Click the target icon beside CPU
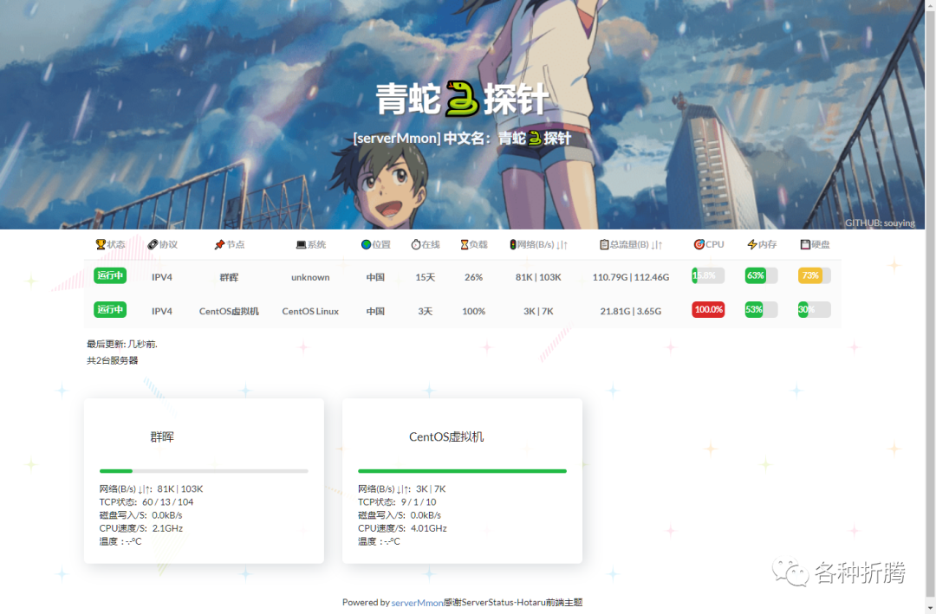 [699, 244]
